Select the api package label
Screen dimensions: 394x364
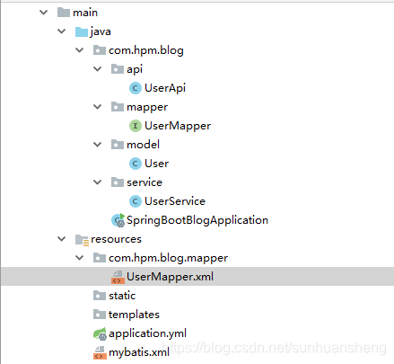click(135, 69)
